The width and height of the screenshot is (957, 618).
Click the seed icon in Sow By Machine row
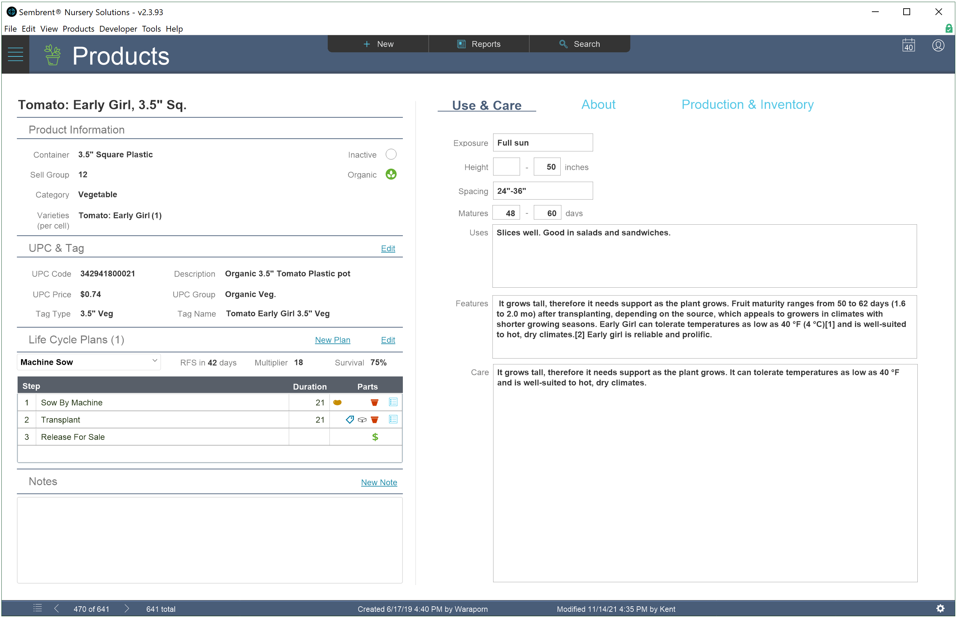click(x=337, y=403)
